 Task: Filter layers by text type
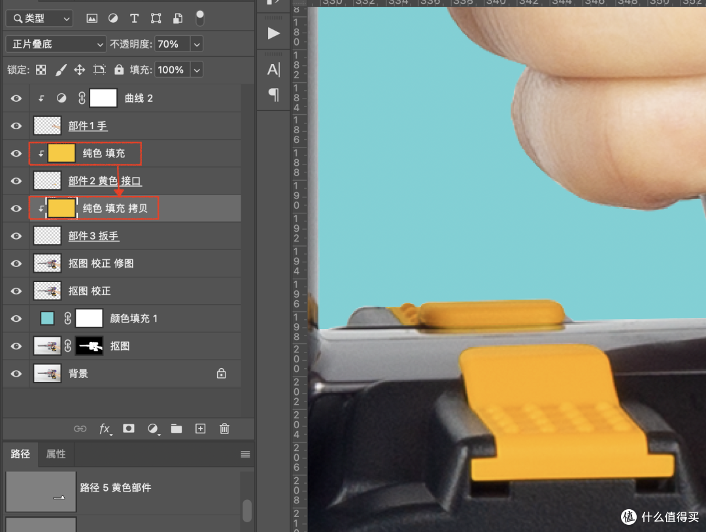(x=134, y=18)
